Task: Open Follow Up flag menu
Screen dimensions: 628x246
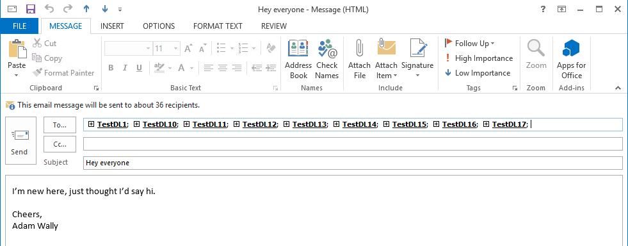Action: pos(469,44)
